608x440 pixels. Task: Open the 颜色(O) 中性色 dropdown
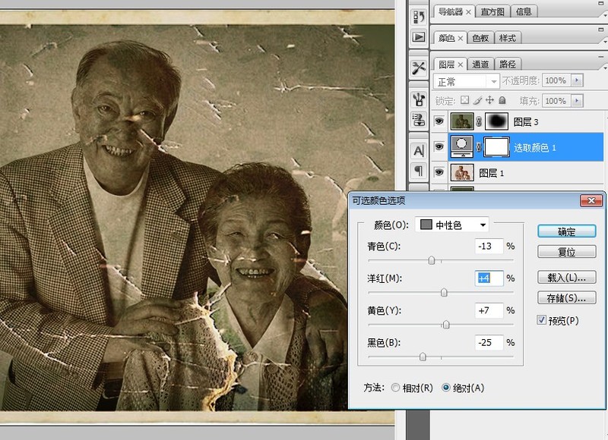click(452, 225)
